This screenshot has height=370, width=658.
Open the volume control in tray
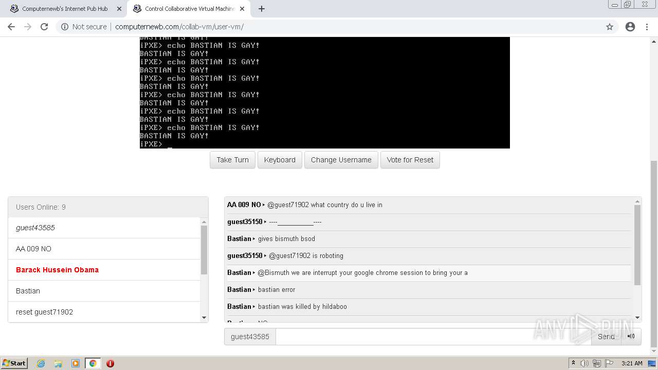pyautogui.click(x=584, y=363)
